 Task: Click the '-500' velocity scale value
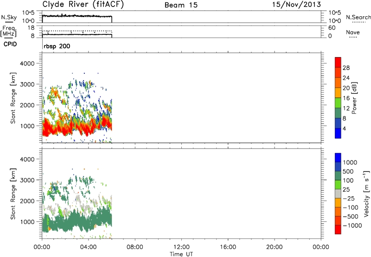point(350,217)
